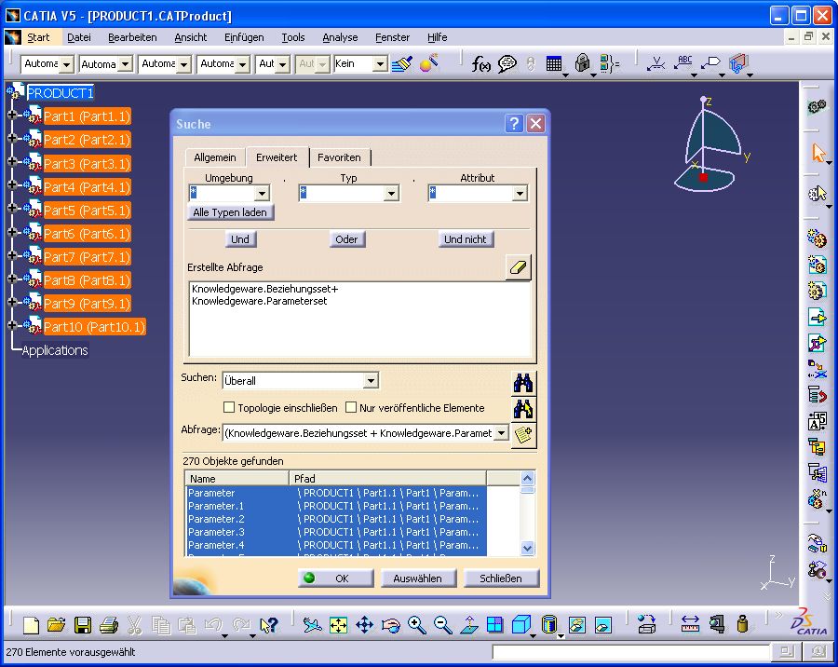Image resolution: width=838 pixels, height=667 pixels.
Task: Expand the Part10 (Part10.1) tree node
Action: 12,325
